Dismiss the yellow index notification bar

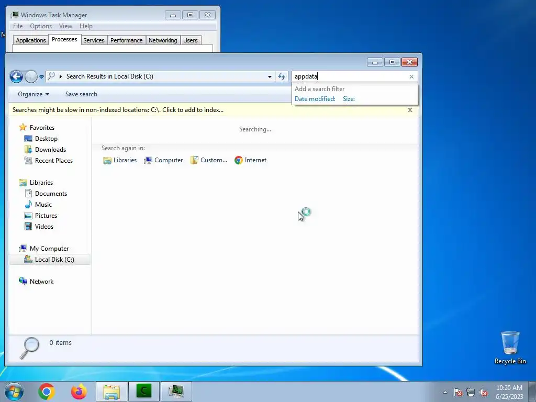410,110
